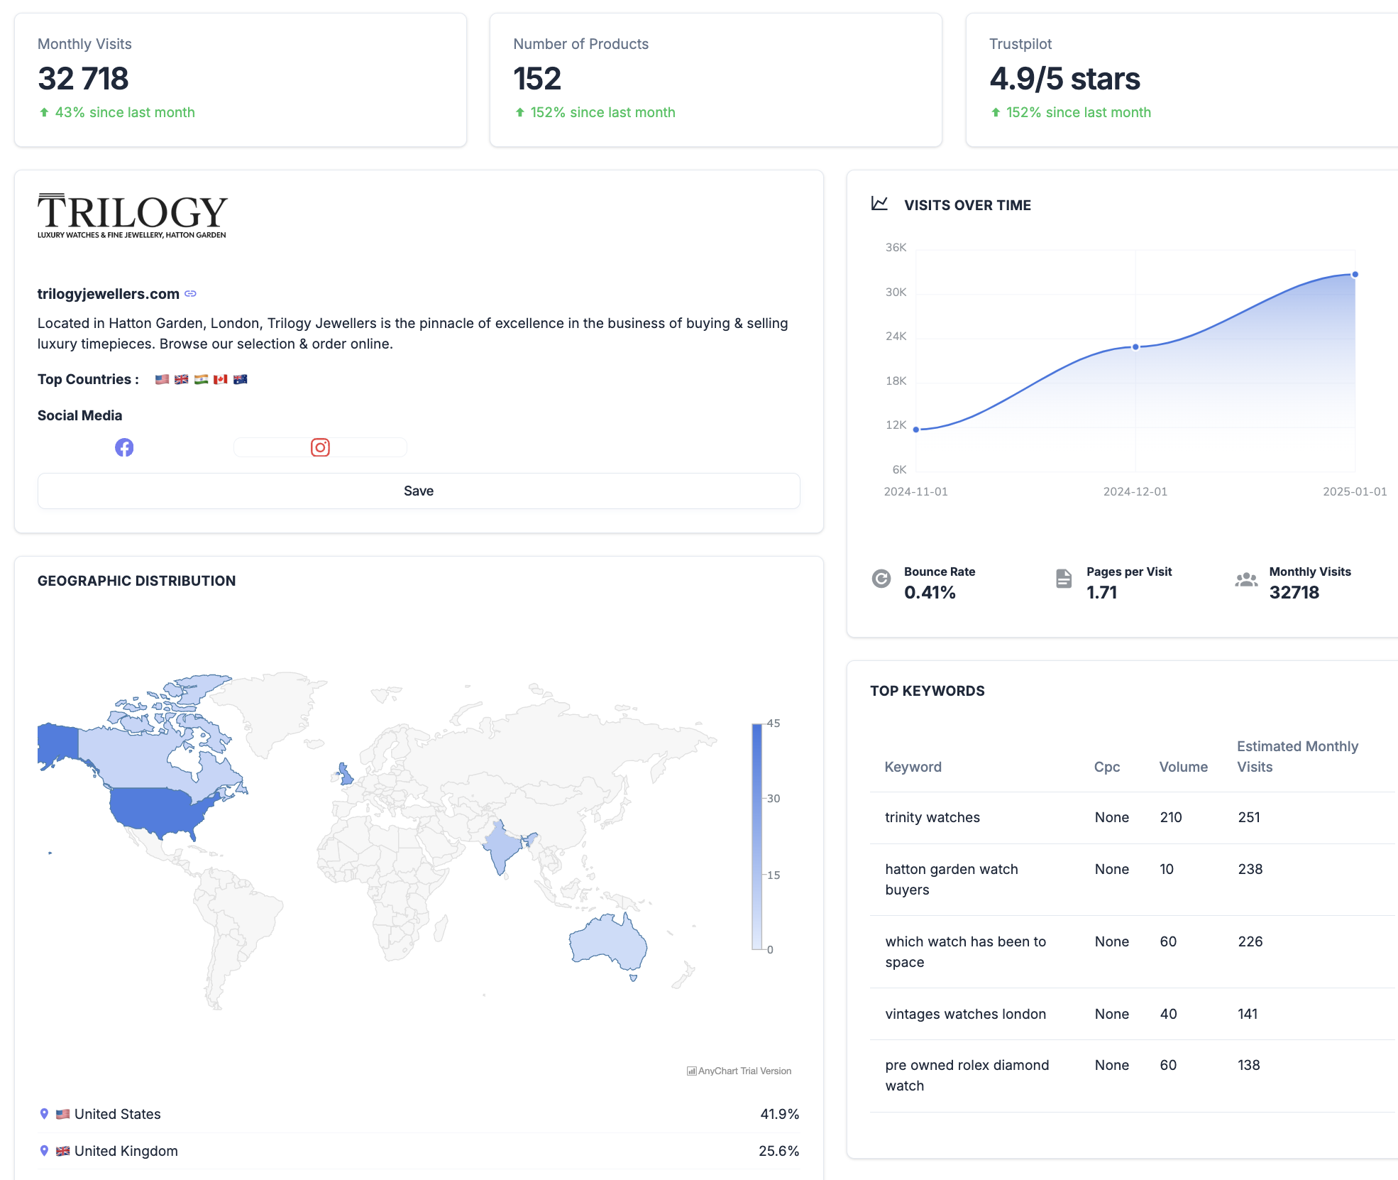Click Australia on the world map
This screenshot has width=1398, height=1180.
pos(607,941)
